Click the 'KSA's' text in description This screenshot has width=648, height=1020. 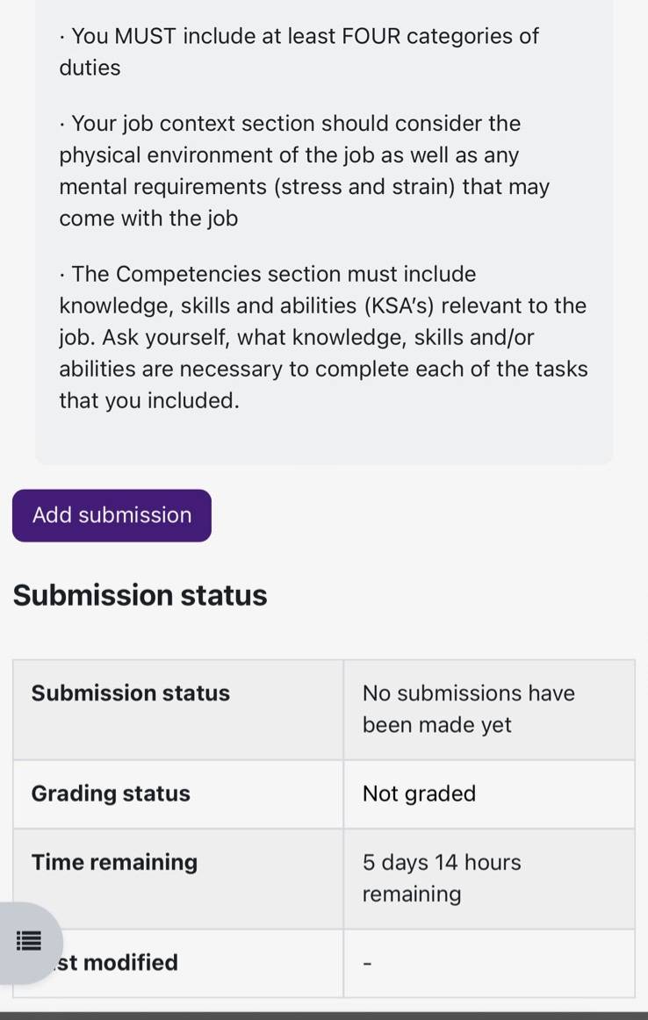pos(400,305)
